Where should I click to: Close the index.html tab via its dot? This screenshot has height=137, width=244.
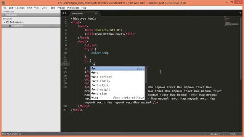click(96, 14)
